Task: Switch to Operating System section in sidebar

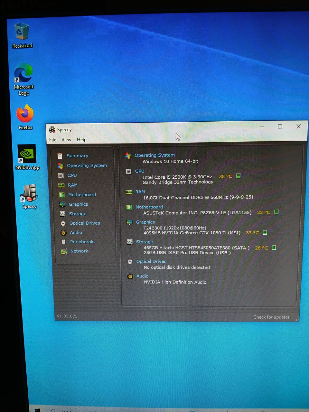Action: click(87, 165)
